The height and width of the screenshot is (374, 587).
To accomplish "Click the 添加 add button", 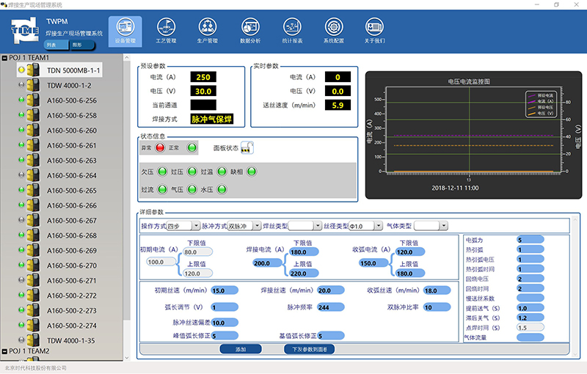I will point(240,350).
